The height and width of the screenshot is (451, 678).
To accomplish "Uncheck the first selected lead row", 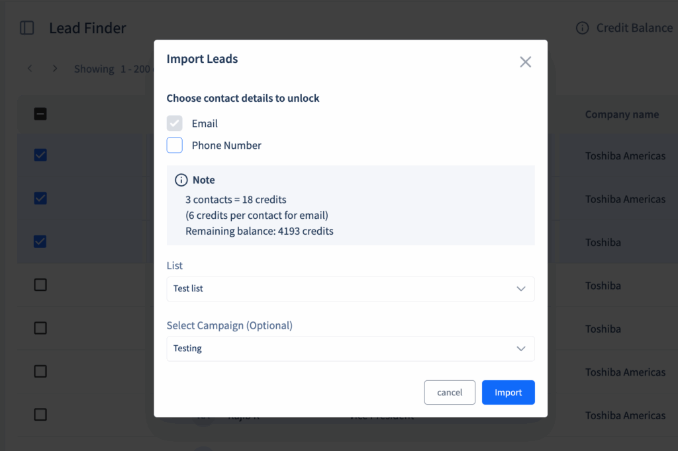I will [x=40, y=155].
